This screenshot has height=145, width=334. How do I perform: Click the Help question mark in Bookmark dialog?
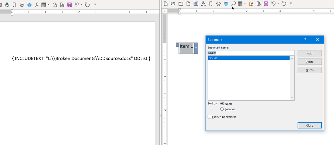(x=305, y=40)
